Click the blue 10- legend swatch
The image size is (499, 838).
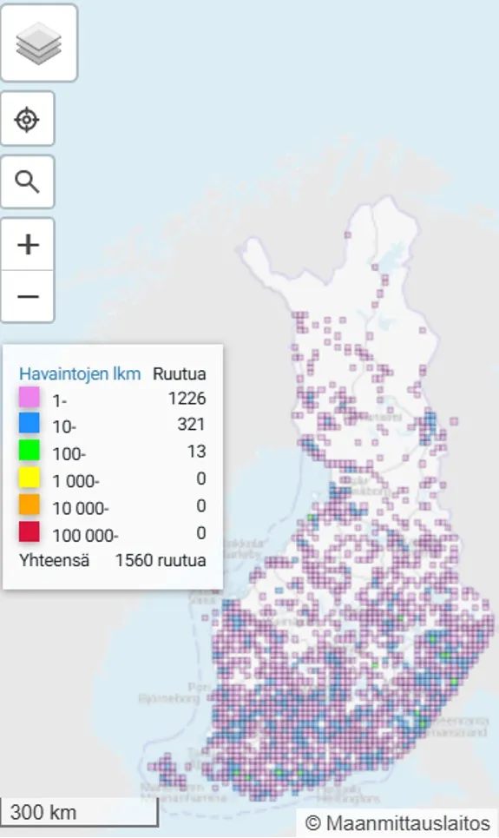pyautogui.click(x=30, y=423)
